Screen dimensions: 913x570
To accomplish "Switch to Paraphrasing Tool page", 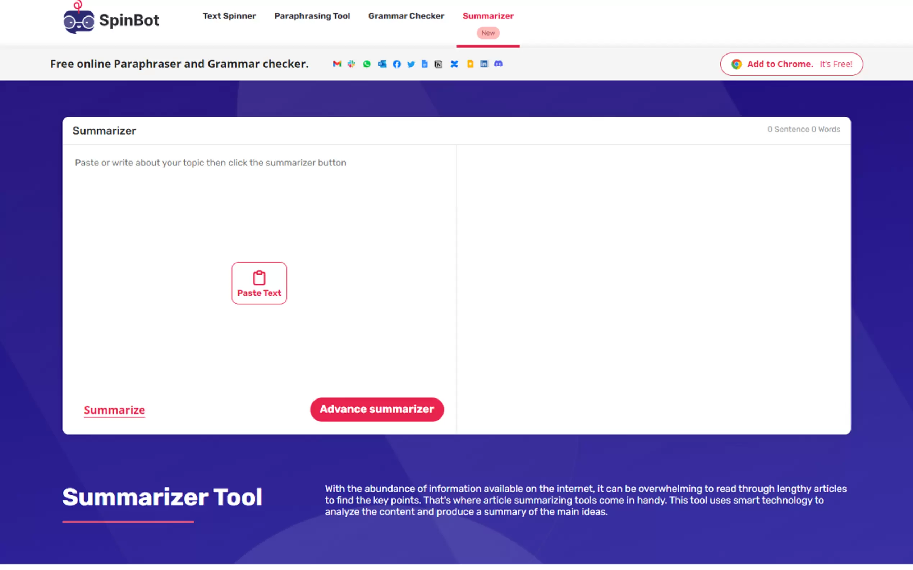I will pos(312,16).
